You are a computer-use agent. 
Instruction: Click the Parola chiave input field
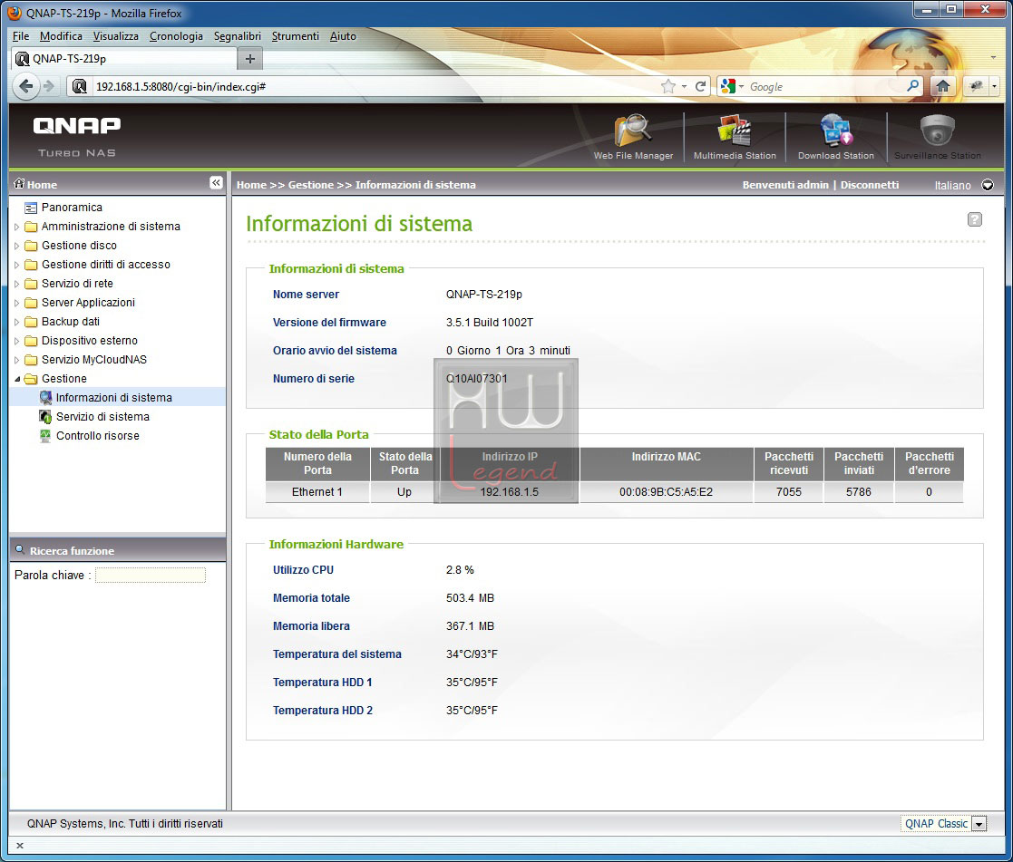pyautogui.click(x=151, y=576)
